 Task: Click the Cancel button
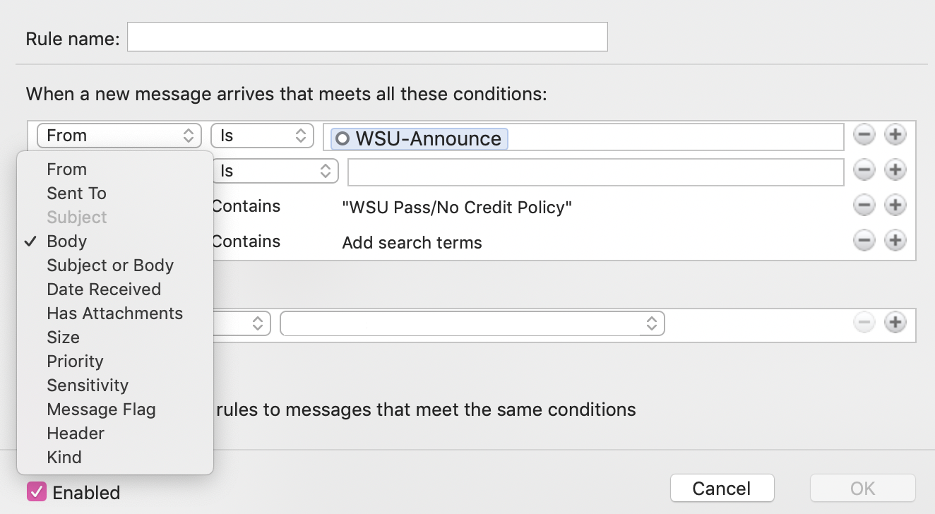722,488
